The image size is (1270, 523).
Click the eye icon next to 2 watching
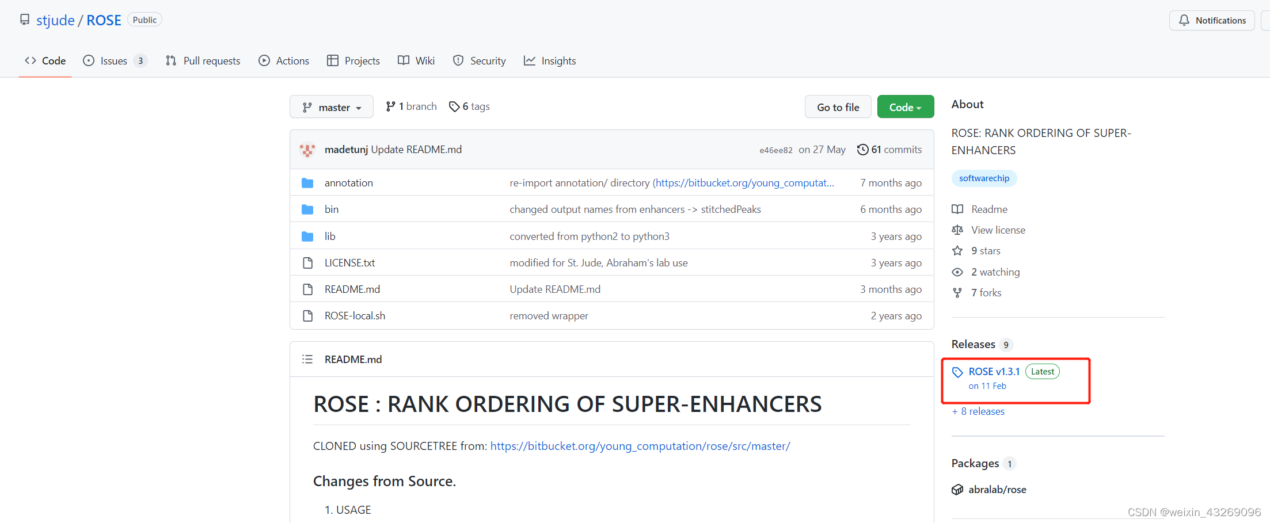pos(957,272)
